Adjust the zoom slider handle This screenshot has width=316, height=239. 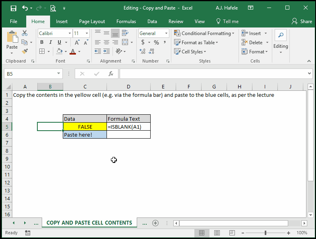266,233
